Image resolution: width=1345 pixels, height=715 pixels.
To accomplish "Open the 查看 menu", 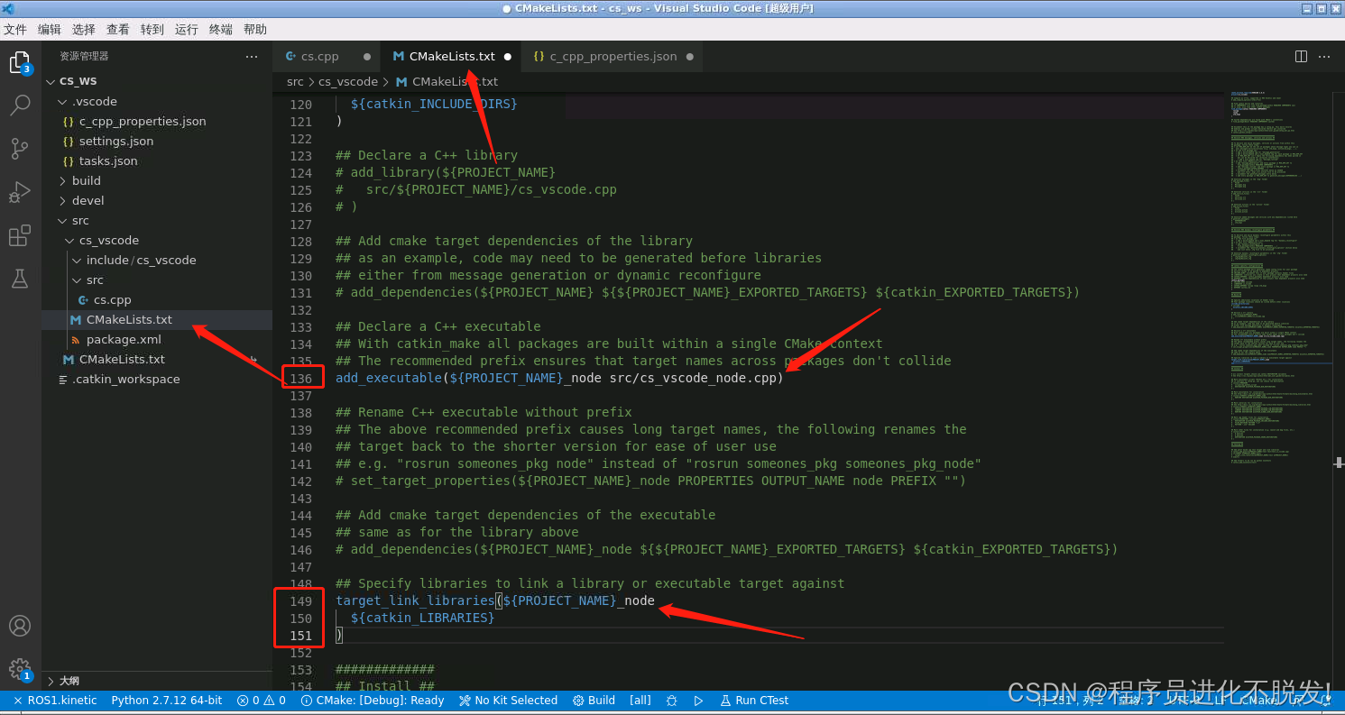I will pos(118,30).
